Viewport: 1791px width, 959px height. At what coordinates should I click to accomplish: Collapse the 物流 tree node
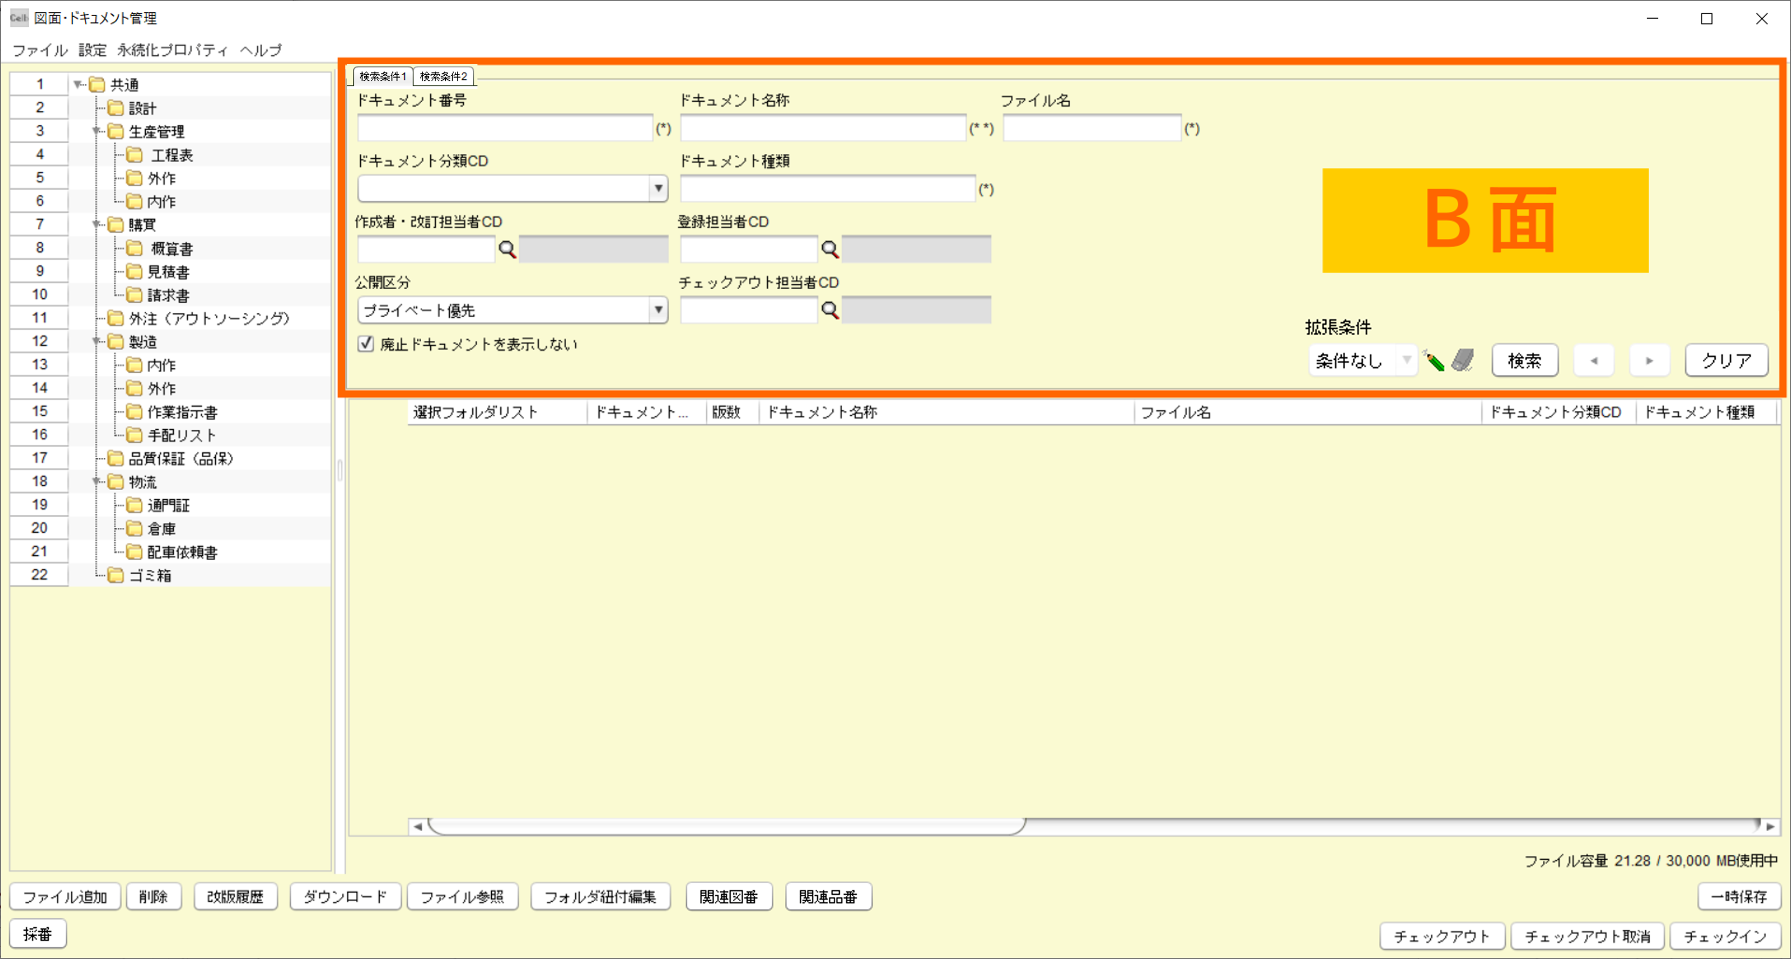96,482
